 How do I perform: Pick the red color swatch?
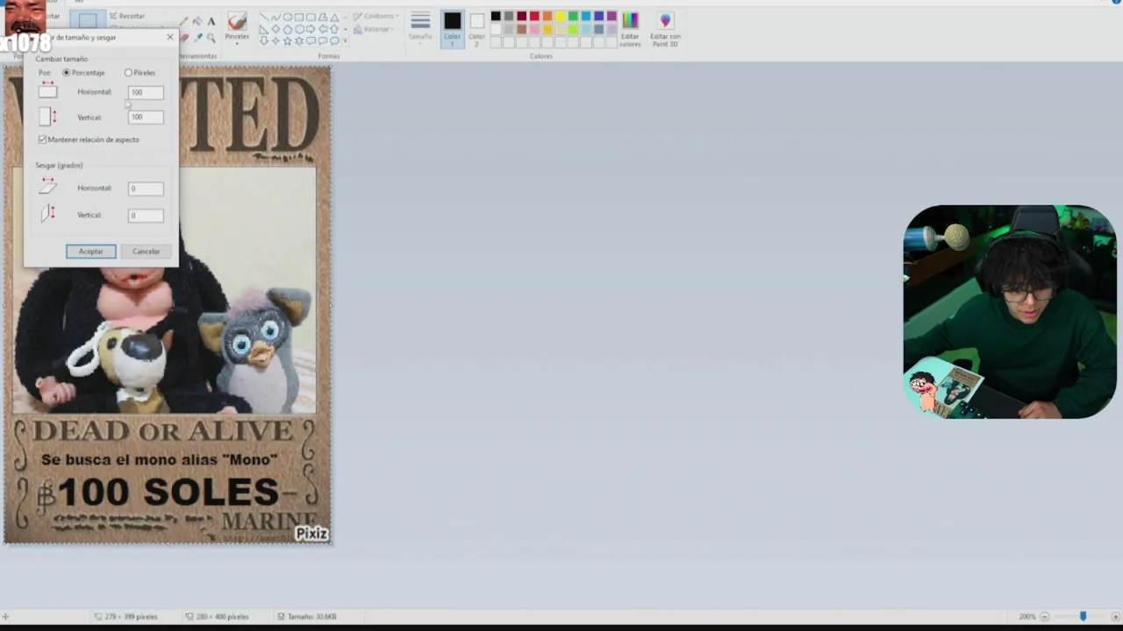tap(534, 16)
